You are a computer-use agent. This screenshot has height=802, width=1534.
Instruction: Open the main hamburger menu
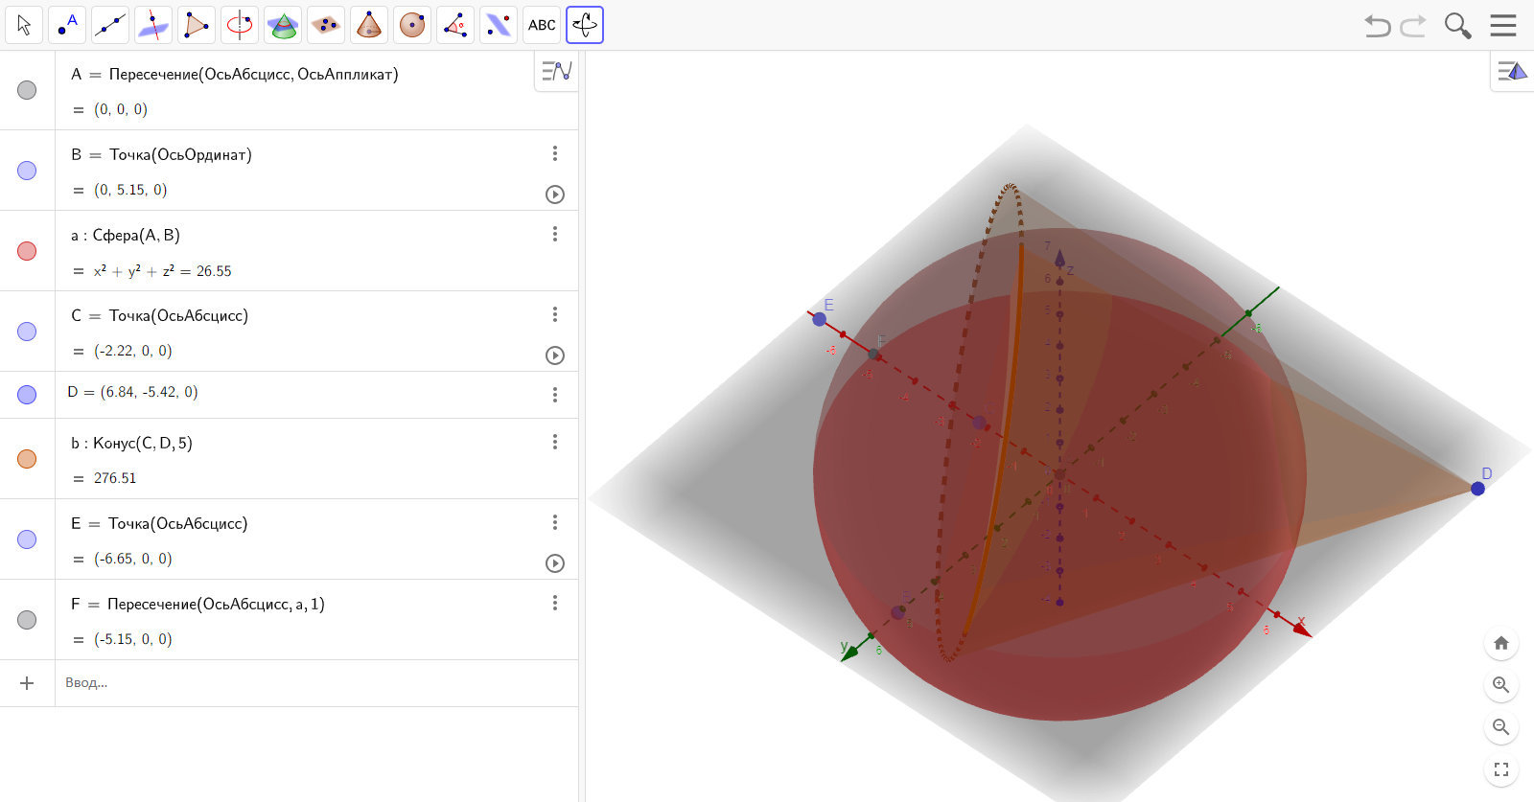pos(1503,26)
